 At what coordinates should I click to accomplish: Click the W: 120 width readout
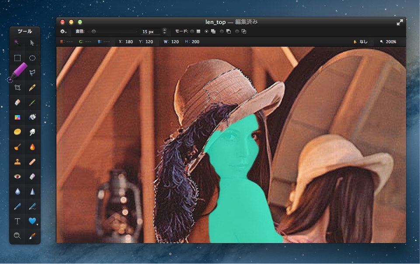(171, 42)
